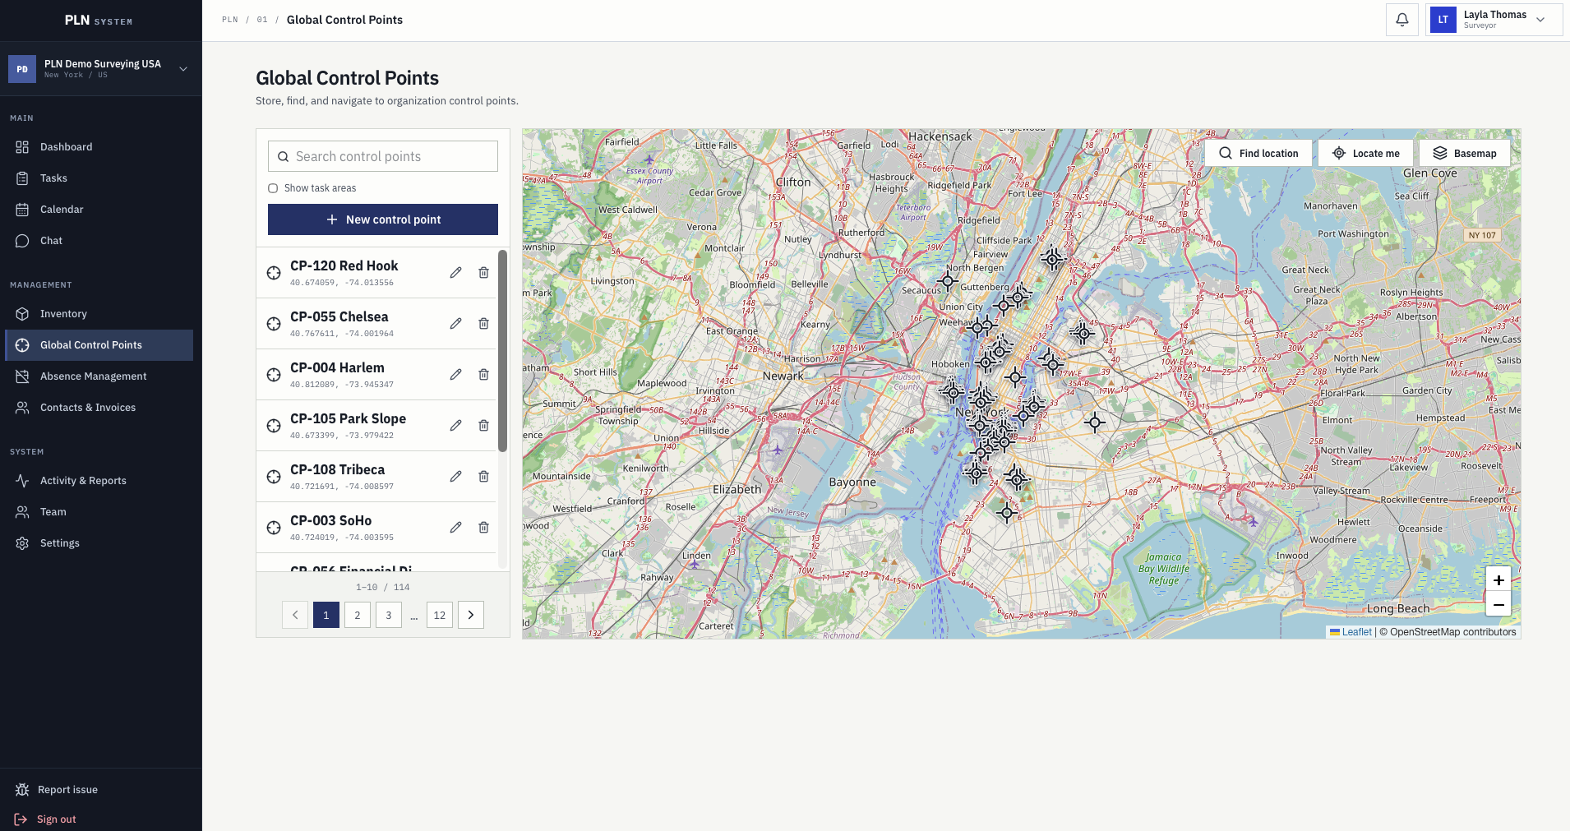Go to next page of control points

pyautogui.click(x=471, y=615)
